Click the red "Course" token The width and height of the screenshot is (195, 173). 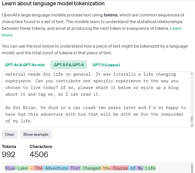[x=120, y=168]
